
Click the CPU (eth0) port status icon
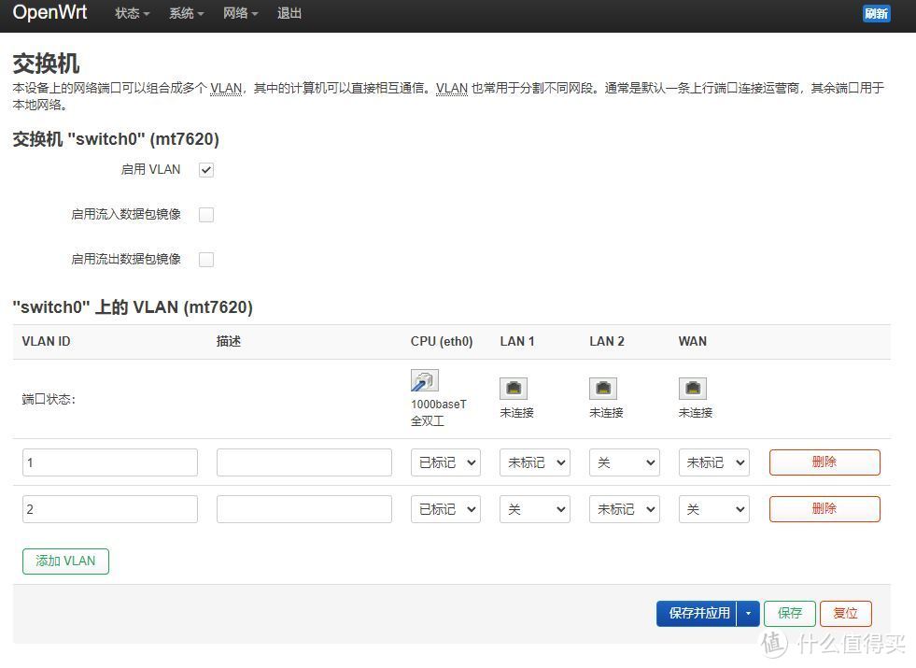424,381
